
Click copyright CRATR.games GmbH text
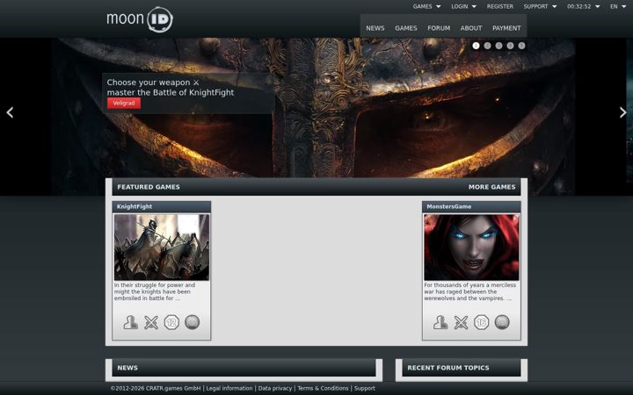pos(156,389)
